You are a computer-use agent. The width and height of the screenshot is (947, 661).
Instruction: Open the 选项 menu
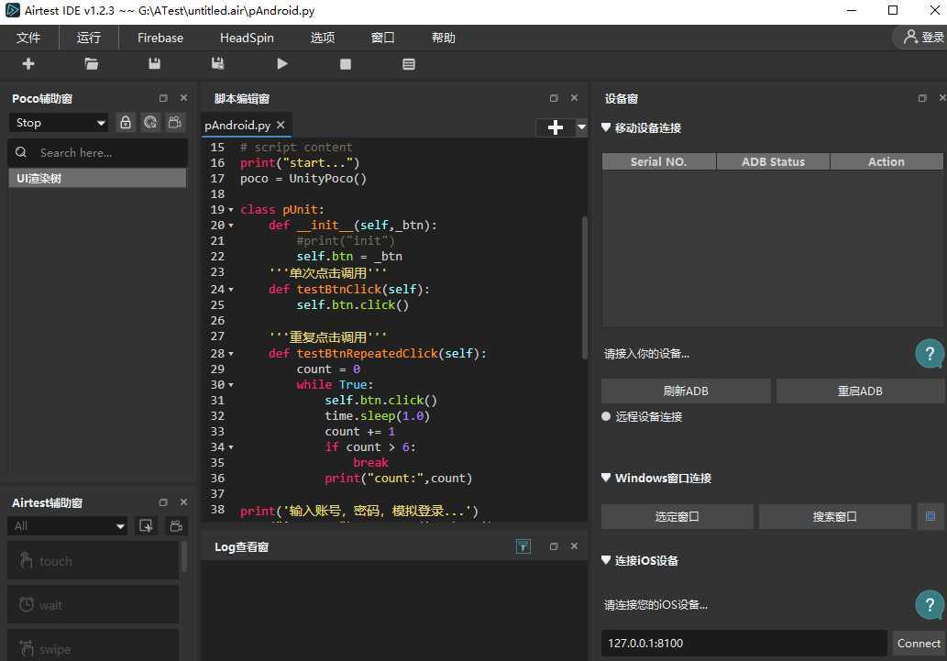(323, 38)
